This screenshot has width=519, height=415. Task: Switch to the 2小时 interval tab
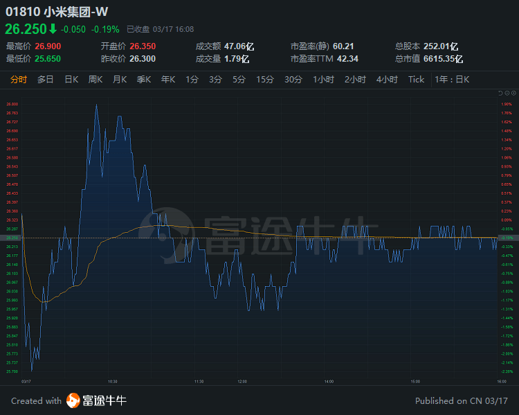[355, 80]
